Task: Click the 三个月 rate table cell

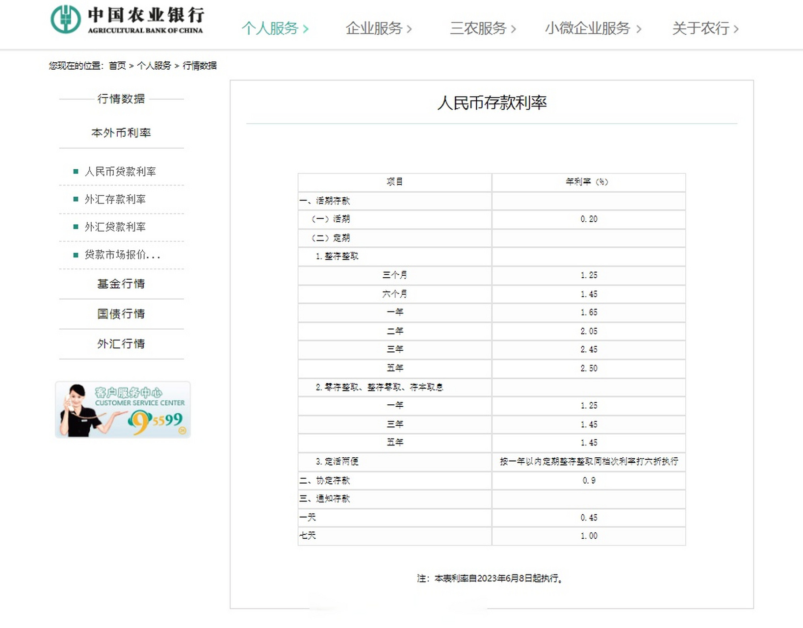Action: pyautogui.click(x=394, y=275)
